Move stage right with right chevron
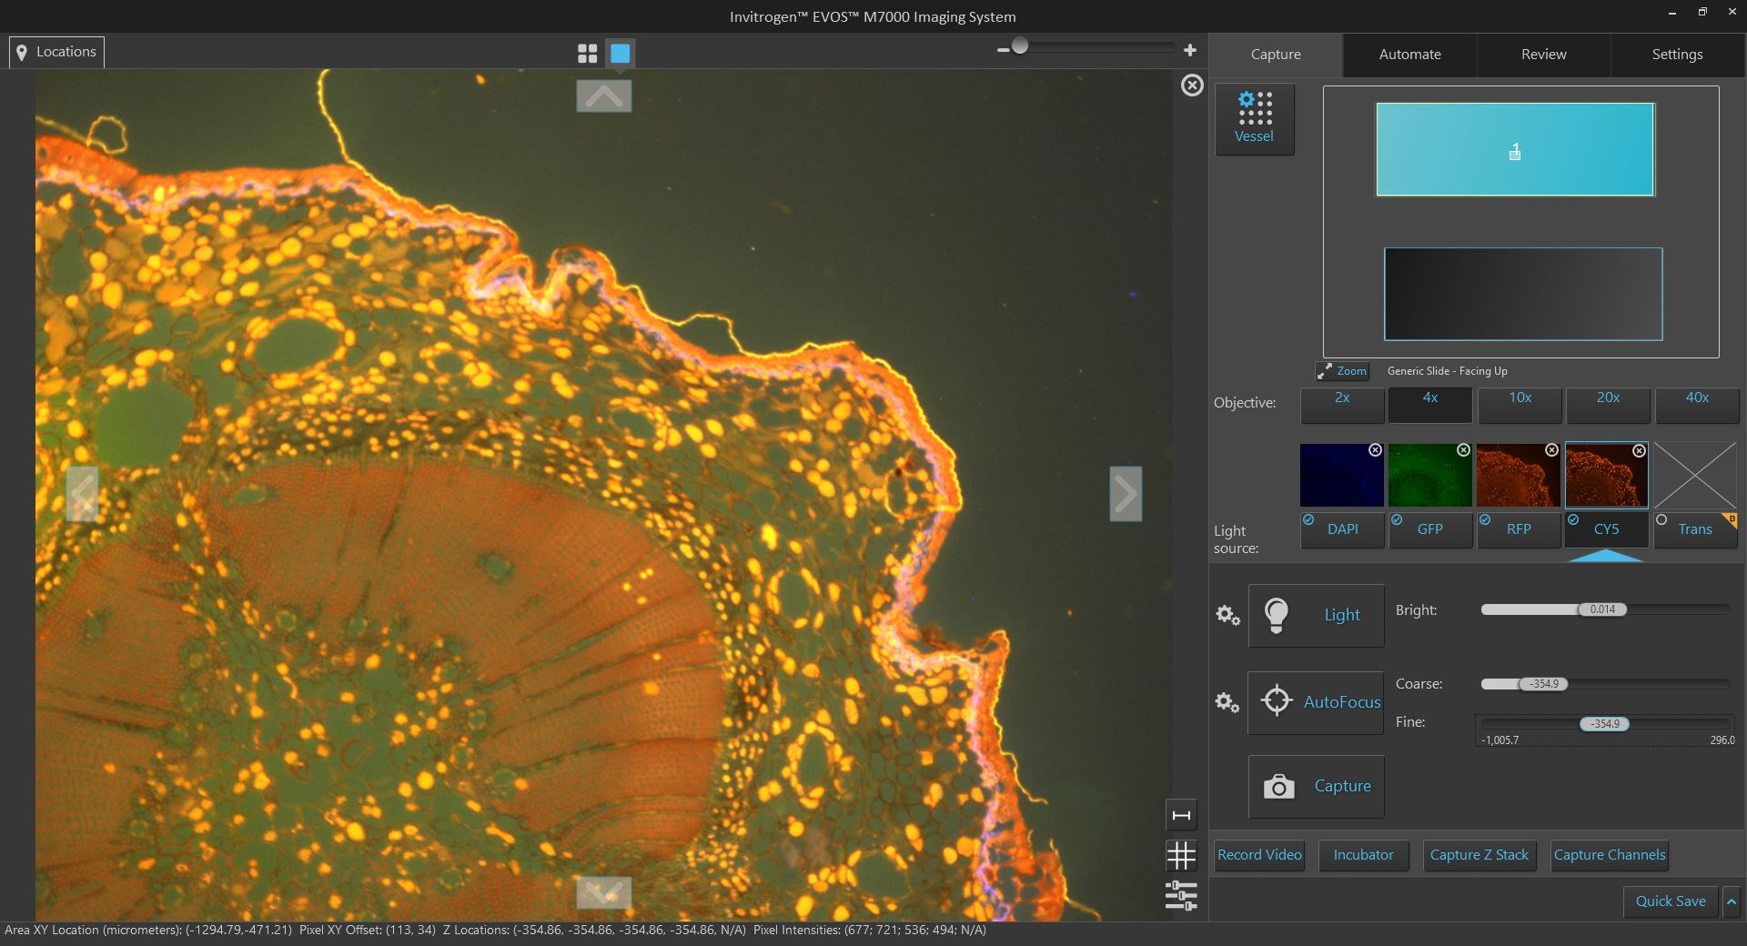 point(1126,494)
